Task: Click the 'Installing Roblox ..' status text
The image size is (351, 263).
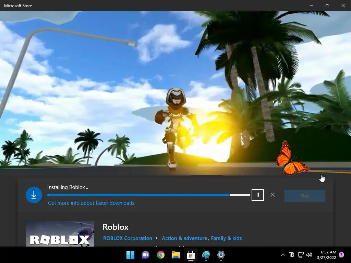Action: click(x=68, y=187)
